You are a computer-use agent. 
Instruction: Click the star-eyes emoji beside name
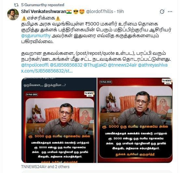click(x=82, y=11)
